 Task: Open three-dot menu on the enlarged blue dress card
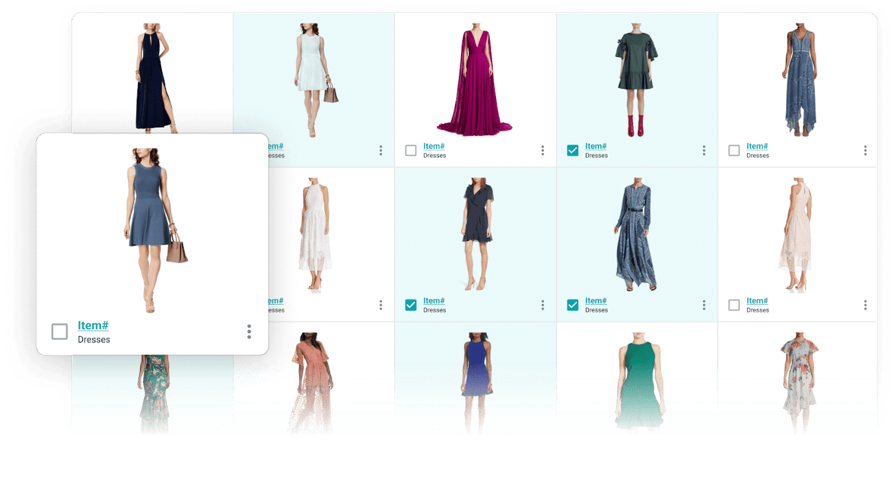[x=249, y=331]
